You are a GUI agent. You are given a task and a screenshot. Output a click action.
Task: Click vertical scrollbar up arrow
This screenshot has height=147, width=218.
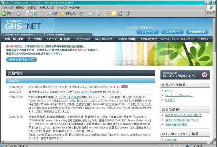[x=214, y=19]
